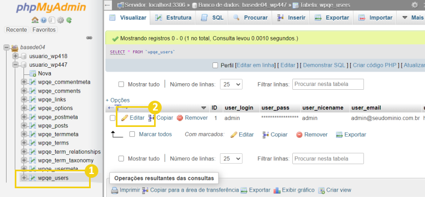Click the Demonstrar SQL link

[324, 66]
